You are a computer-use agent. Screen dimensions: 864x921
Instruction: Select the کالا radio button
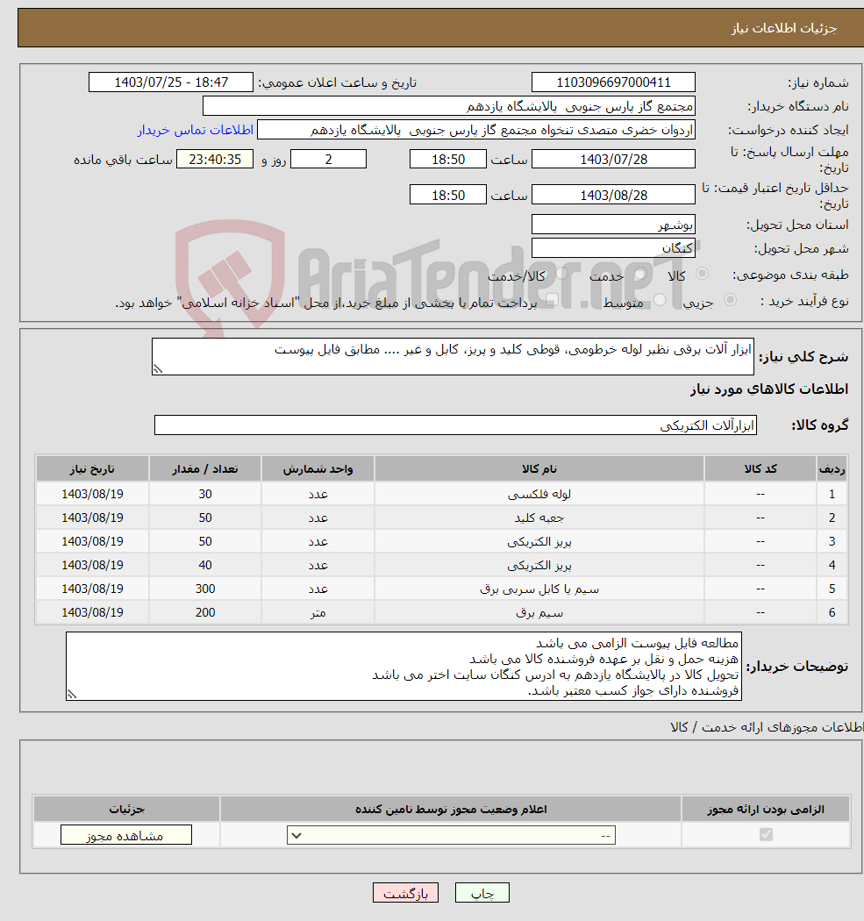(702, 274)
